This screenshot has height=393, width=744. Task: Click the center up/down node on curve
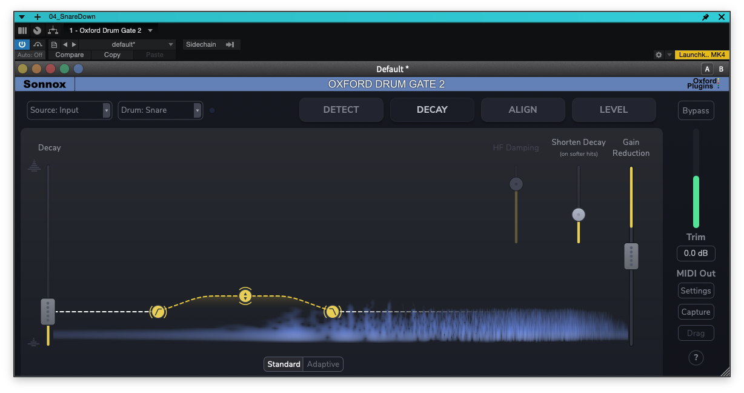(x=245, y=296)
